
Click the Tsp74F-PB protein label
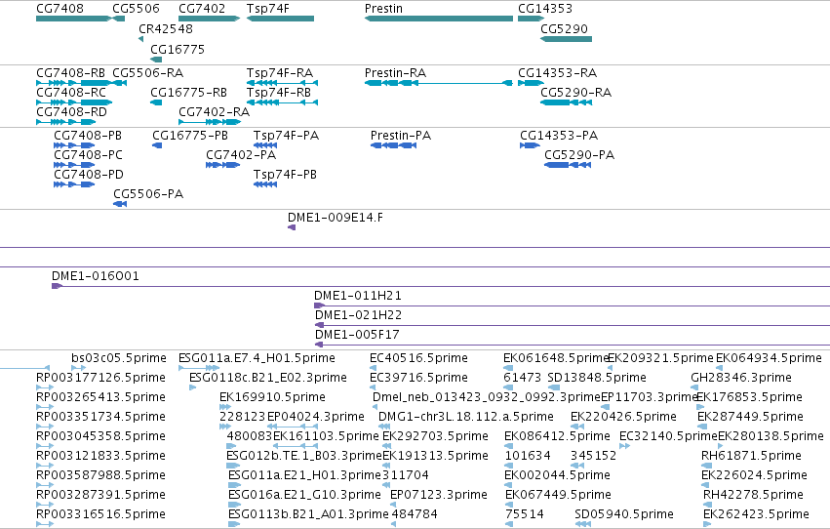(285, 175)
